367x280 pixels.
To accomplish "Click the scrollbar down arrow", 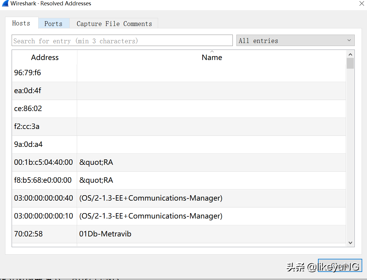I will click(x=350, y=243).
